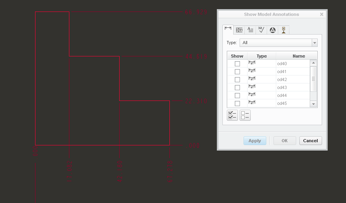Cancel the Show Model Annotations dialog
Viewport: 346px width, 203px height.
pos(311,141)
